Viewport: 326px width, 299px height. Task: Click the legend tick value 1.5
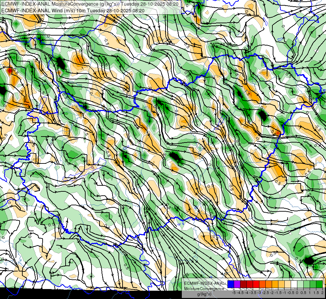click(316, 293)
